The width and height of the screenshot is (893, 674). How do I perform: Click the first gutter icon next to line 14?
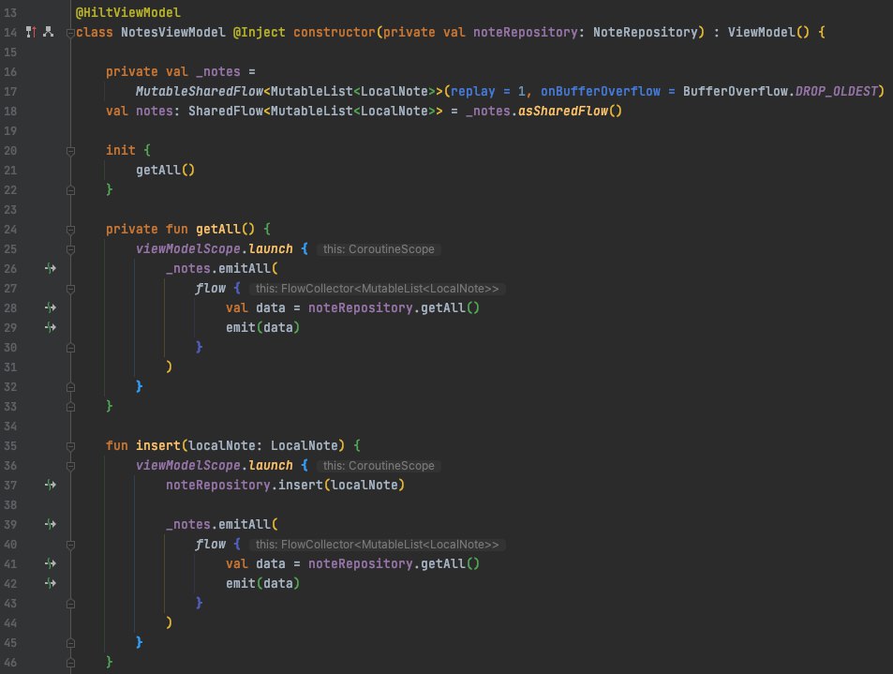click(31, 32)
